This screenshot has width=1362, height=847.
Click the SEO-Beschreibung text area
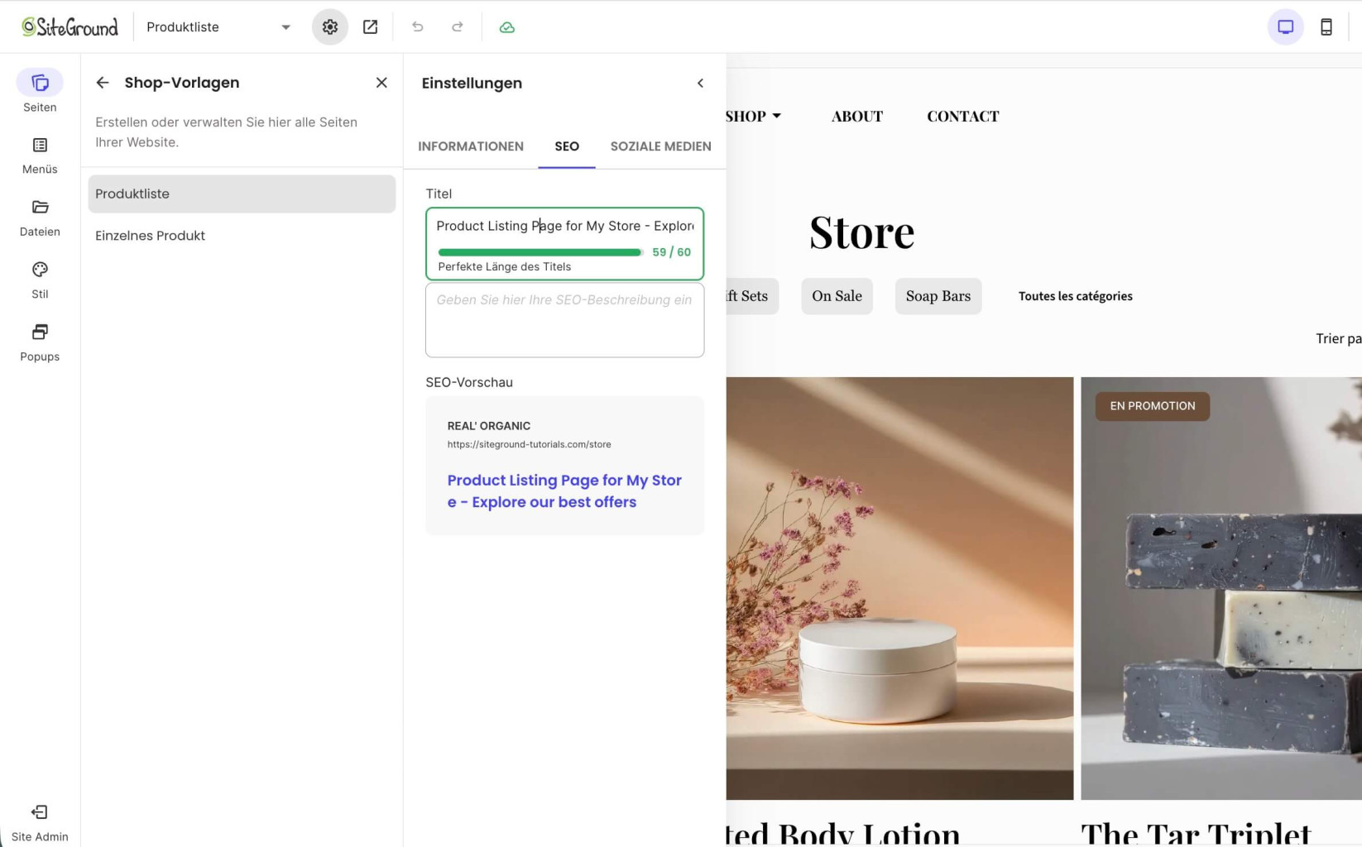pos(564,320)
